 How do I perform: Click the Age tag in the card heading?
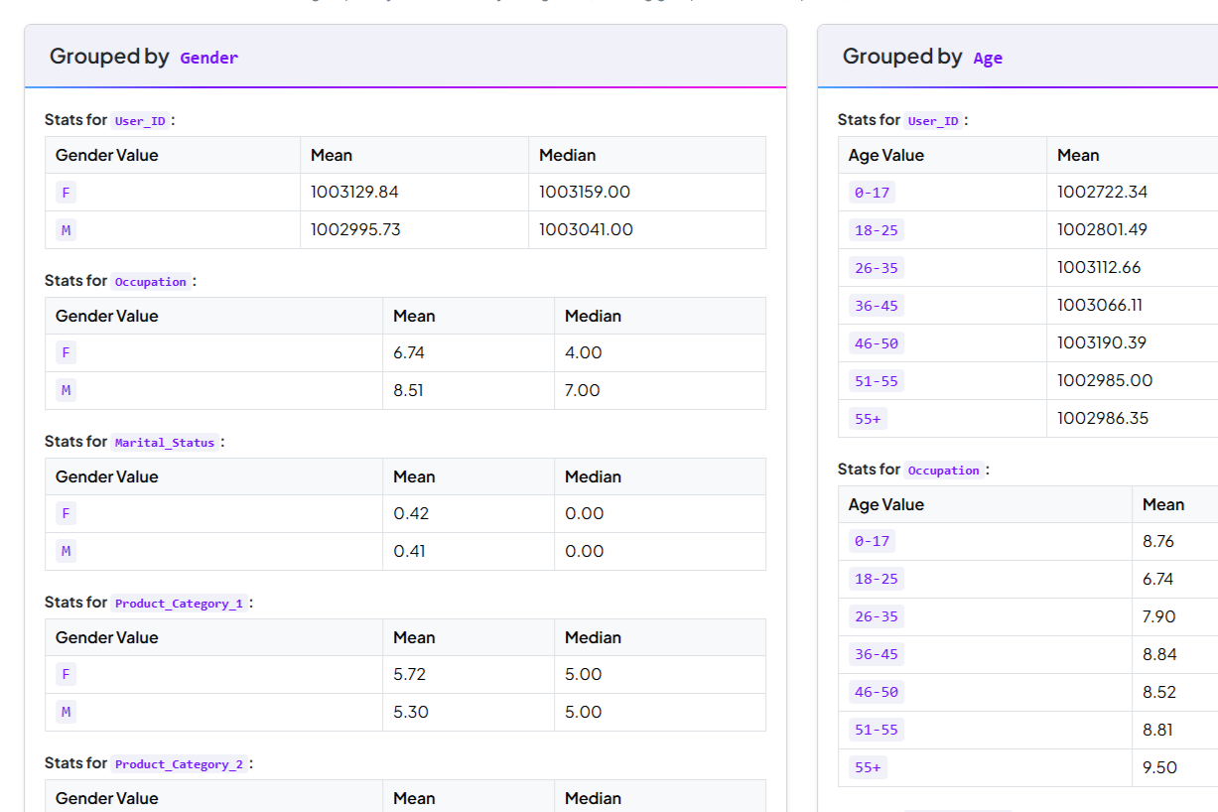click(x=988, y=58)
